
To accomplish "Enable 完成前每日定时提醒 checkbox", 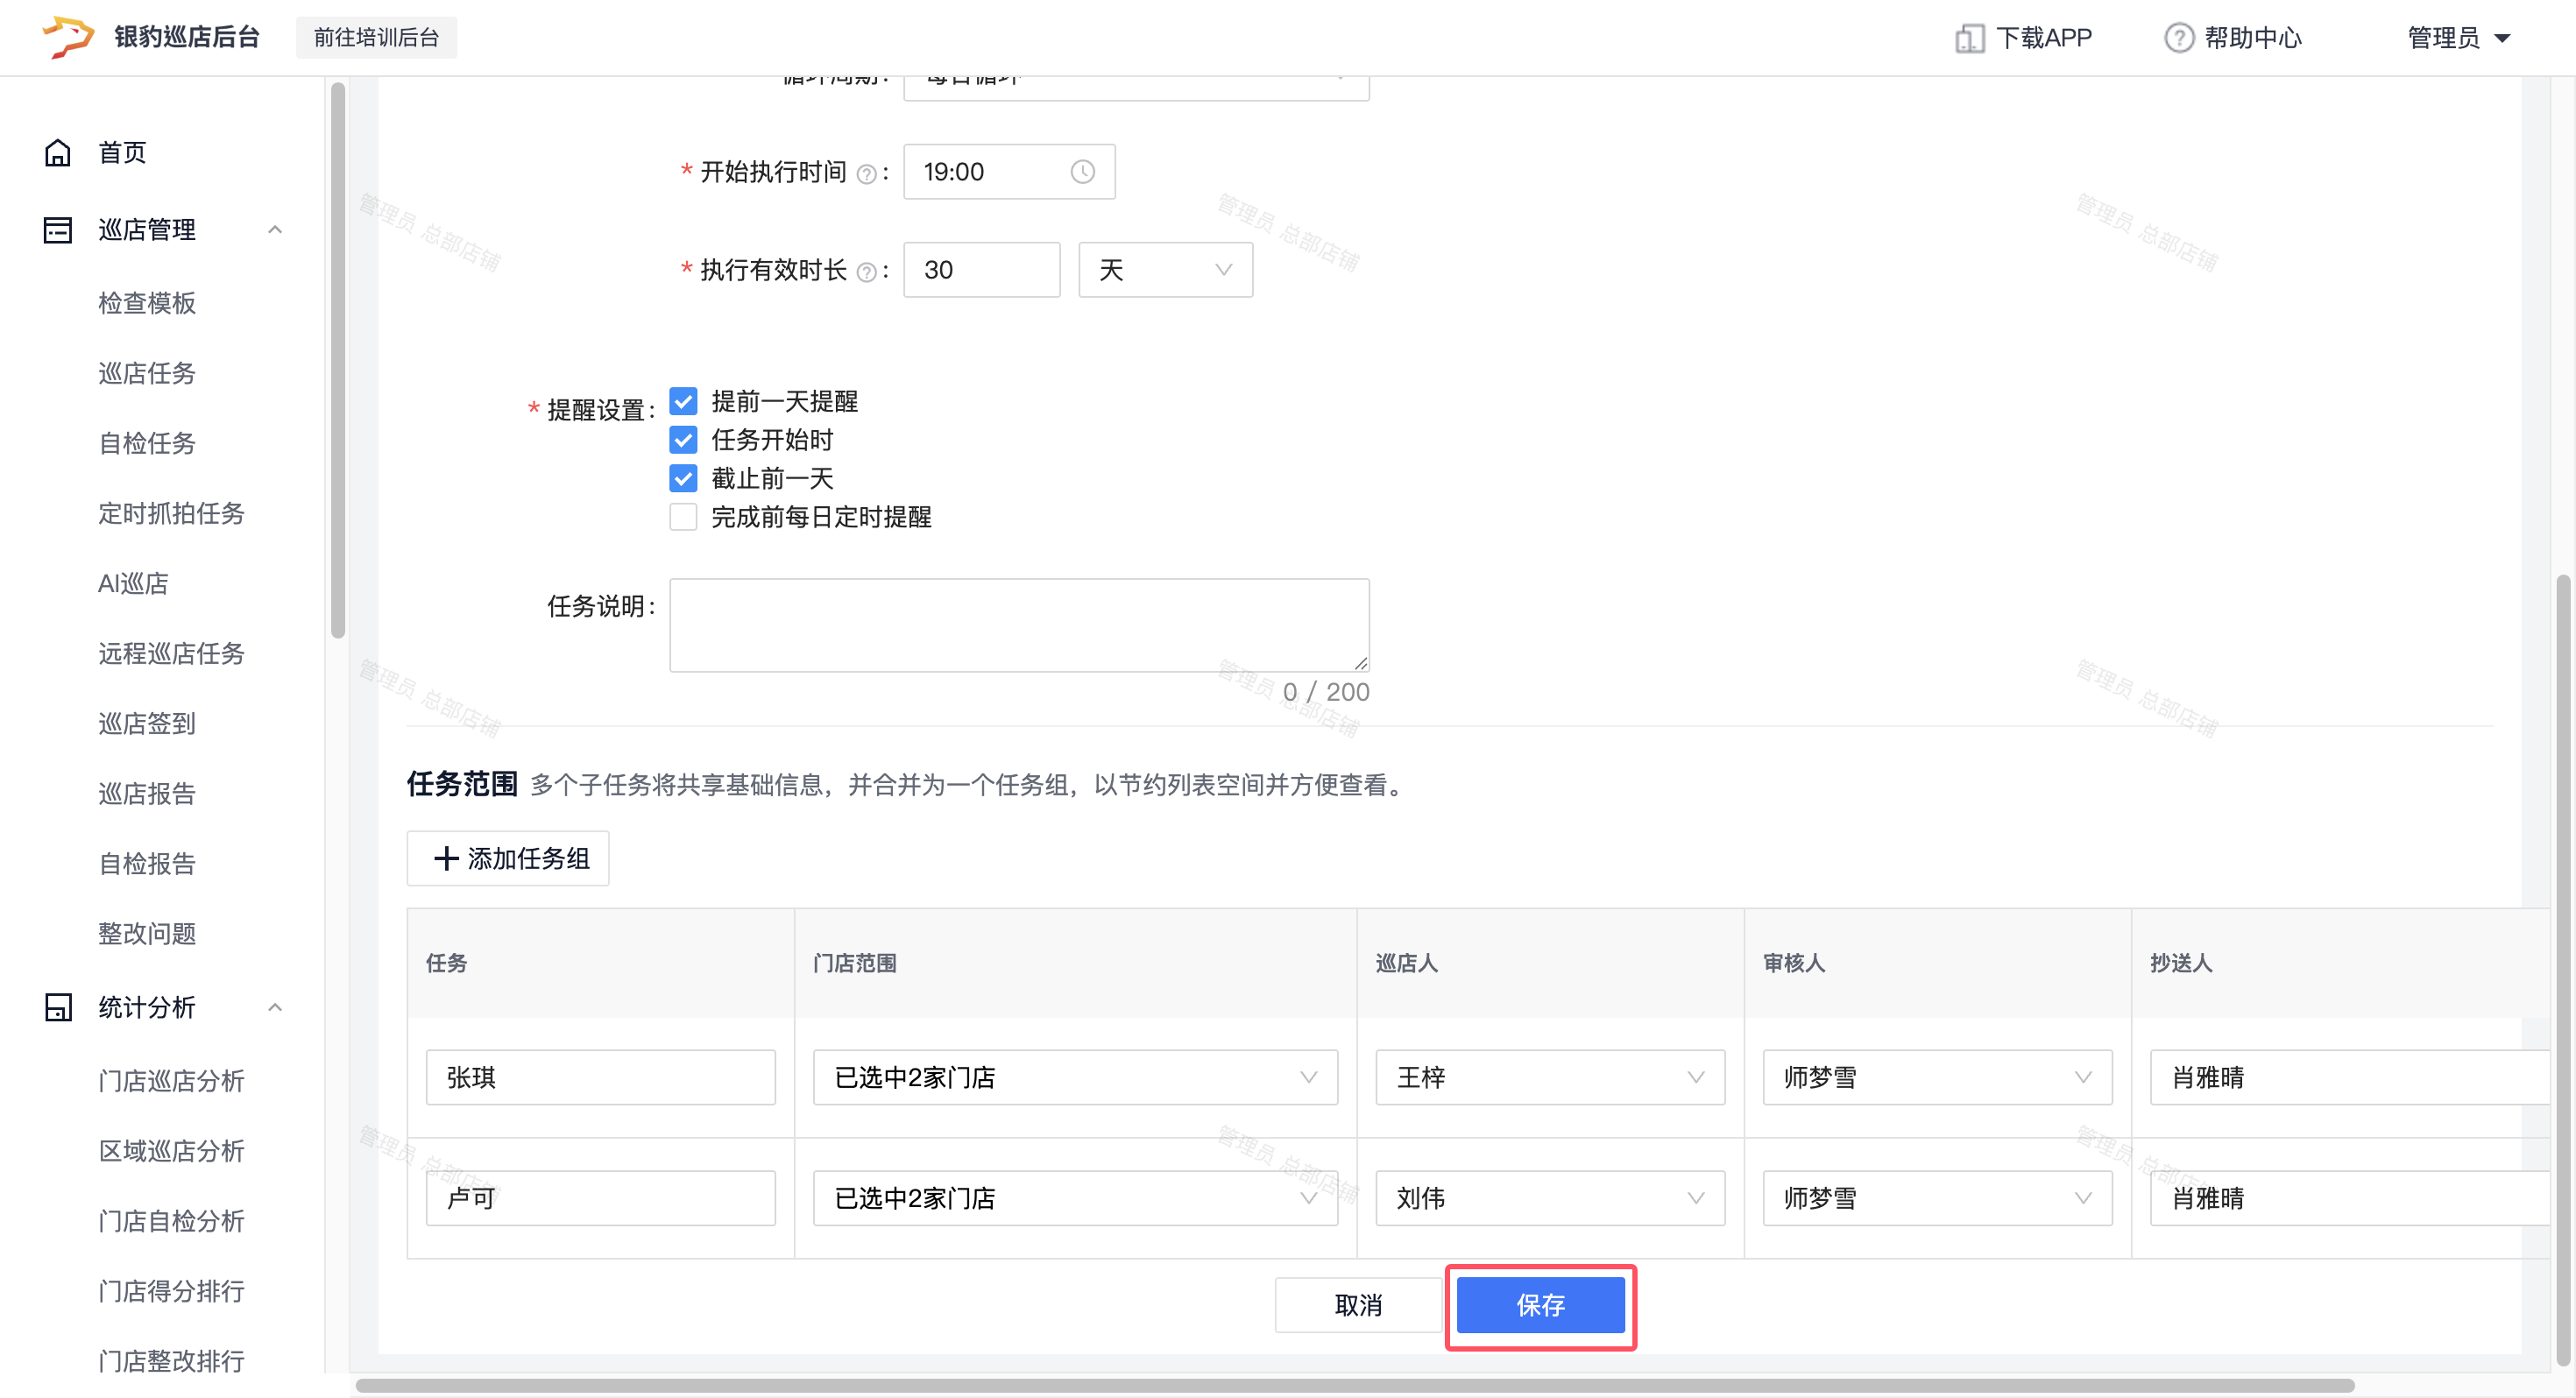I will pyautogui.click(x=683, y=517).
